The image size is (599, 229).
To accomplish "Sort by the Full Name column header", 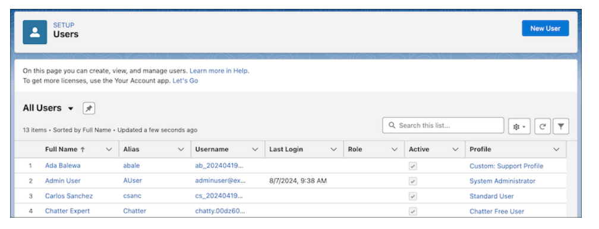I will pyautogui.click(x=65, y=150).
